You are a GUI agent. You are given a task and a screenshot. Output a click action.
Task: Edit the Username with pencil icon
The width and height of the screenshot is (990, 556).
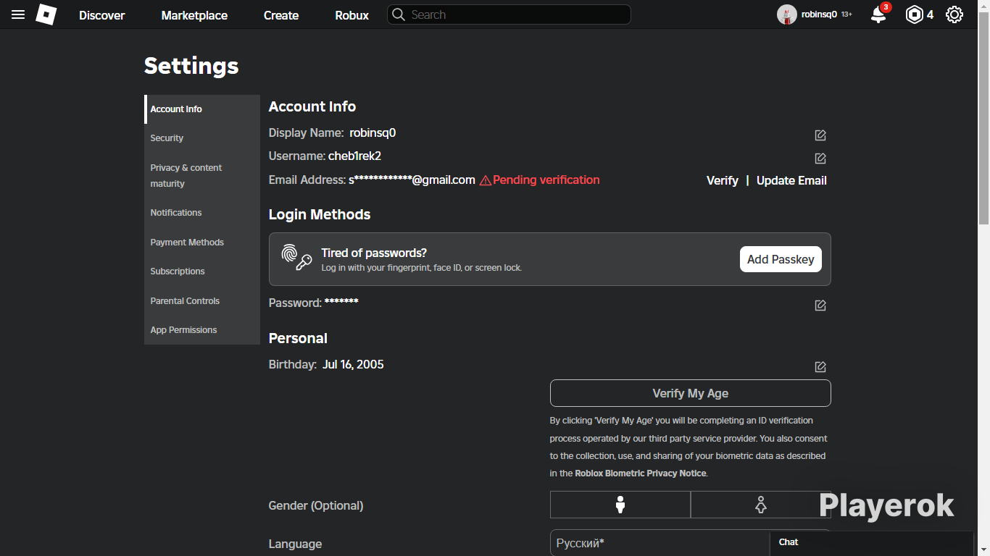tap(820, 159)
